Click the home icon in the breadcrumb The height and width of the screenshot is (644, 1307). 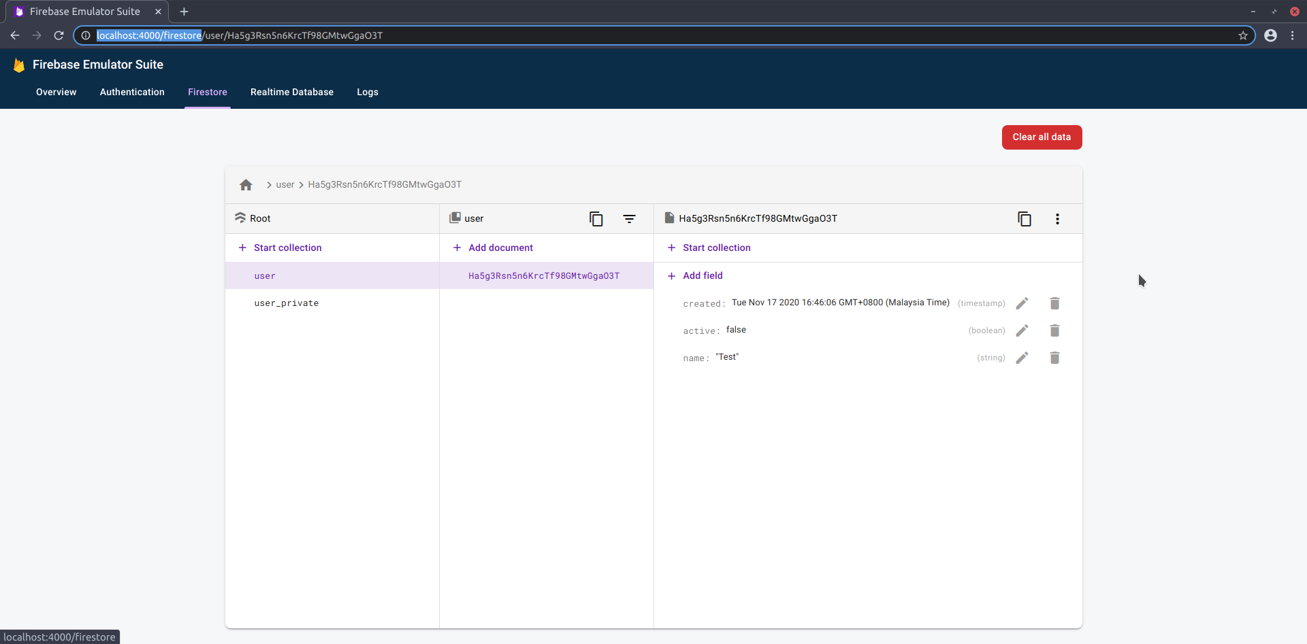click(x=246, y=185)
